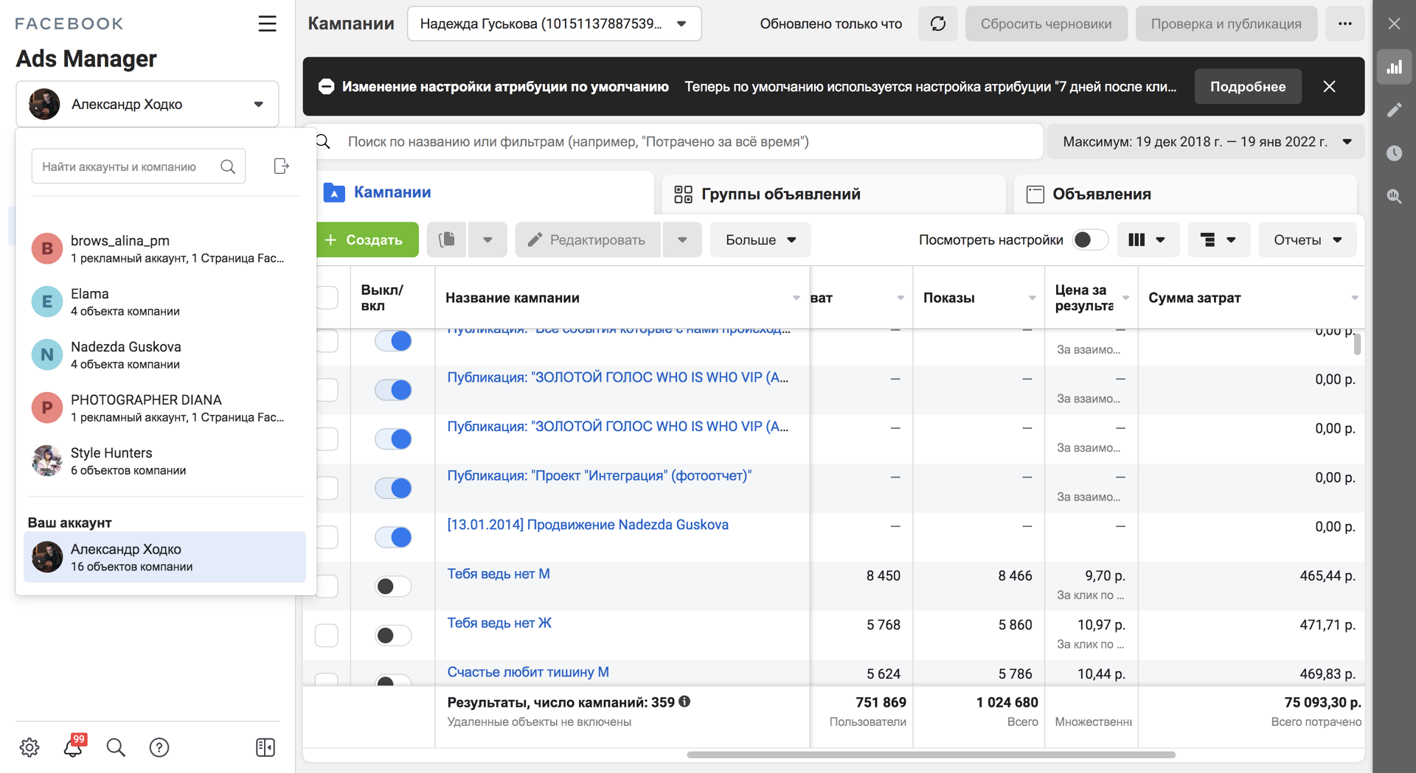
Task: Open the Надежда Гуськова ad account dropdown
Action: 554,24
